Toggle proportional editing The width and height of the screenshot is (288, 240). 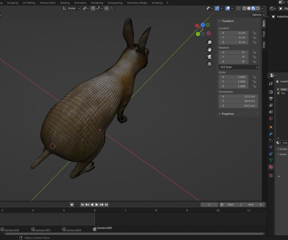[107, 9]
